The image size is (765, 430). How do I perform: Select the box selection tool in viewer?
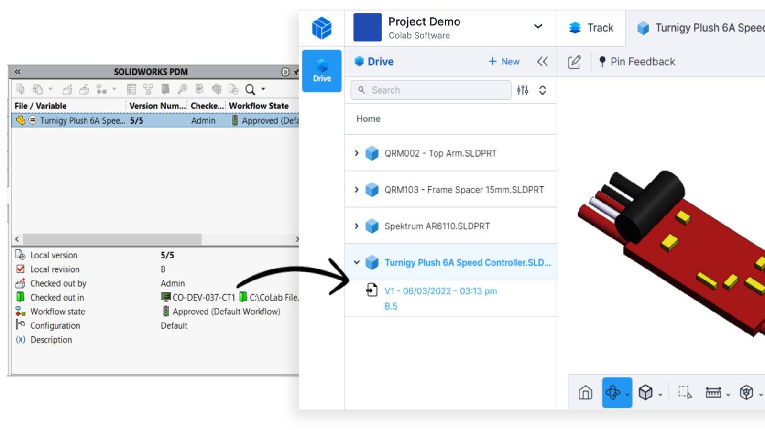point(685,393)
